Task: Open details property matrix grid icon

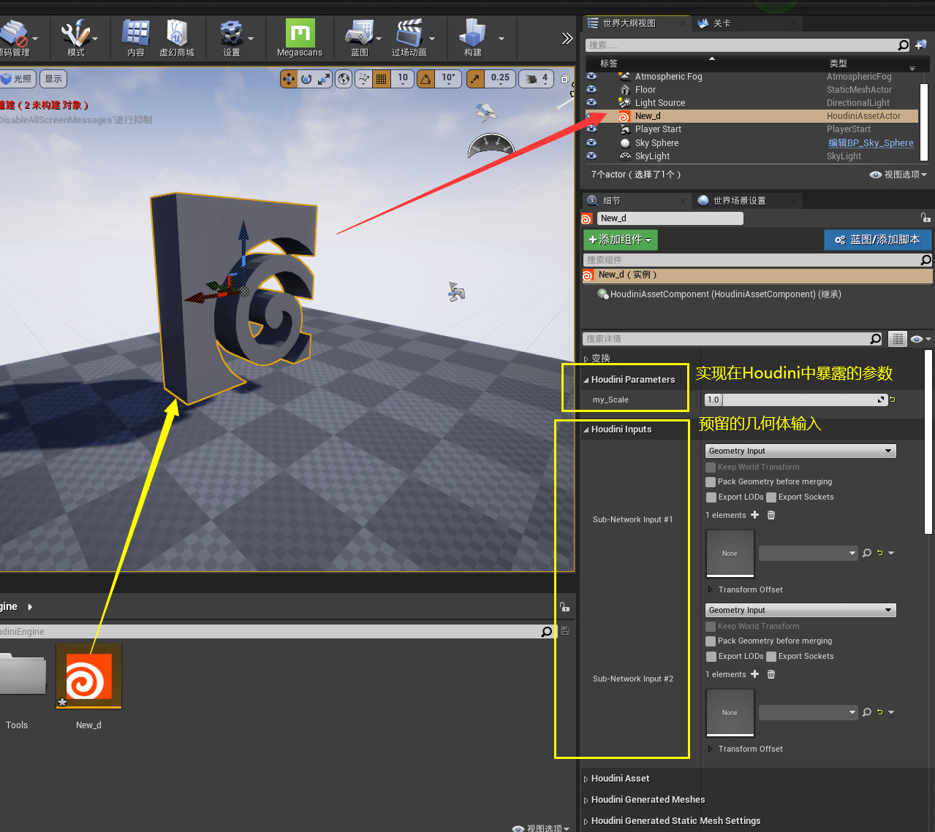Action: click(x=898, y=339)
